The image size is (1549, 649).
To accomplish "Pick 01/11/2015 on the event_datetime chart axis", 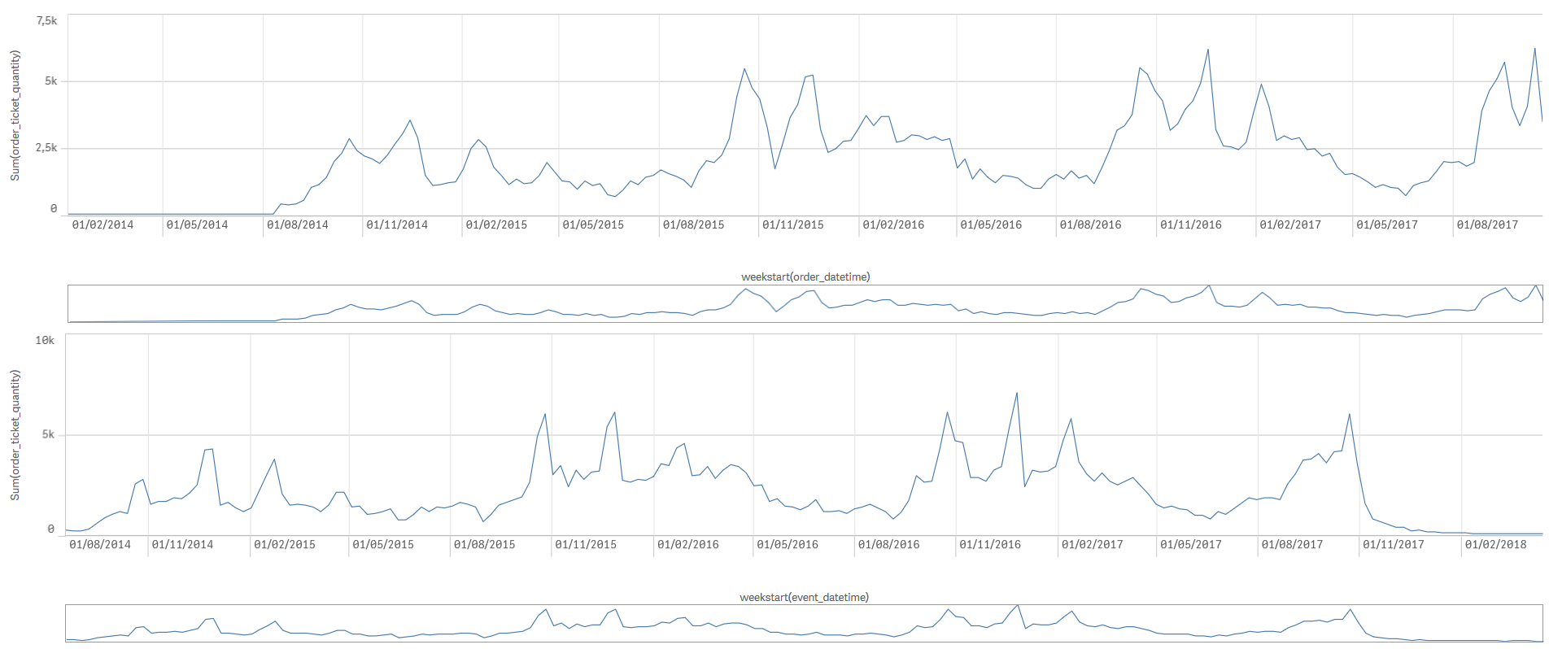I will (x=586, y=544).
